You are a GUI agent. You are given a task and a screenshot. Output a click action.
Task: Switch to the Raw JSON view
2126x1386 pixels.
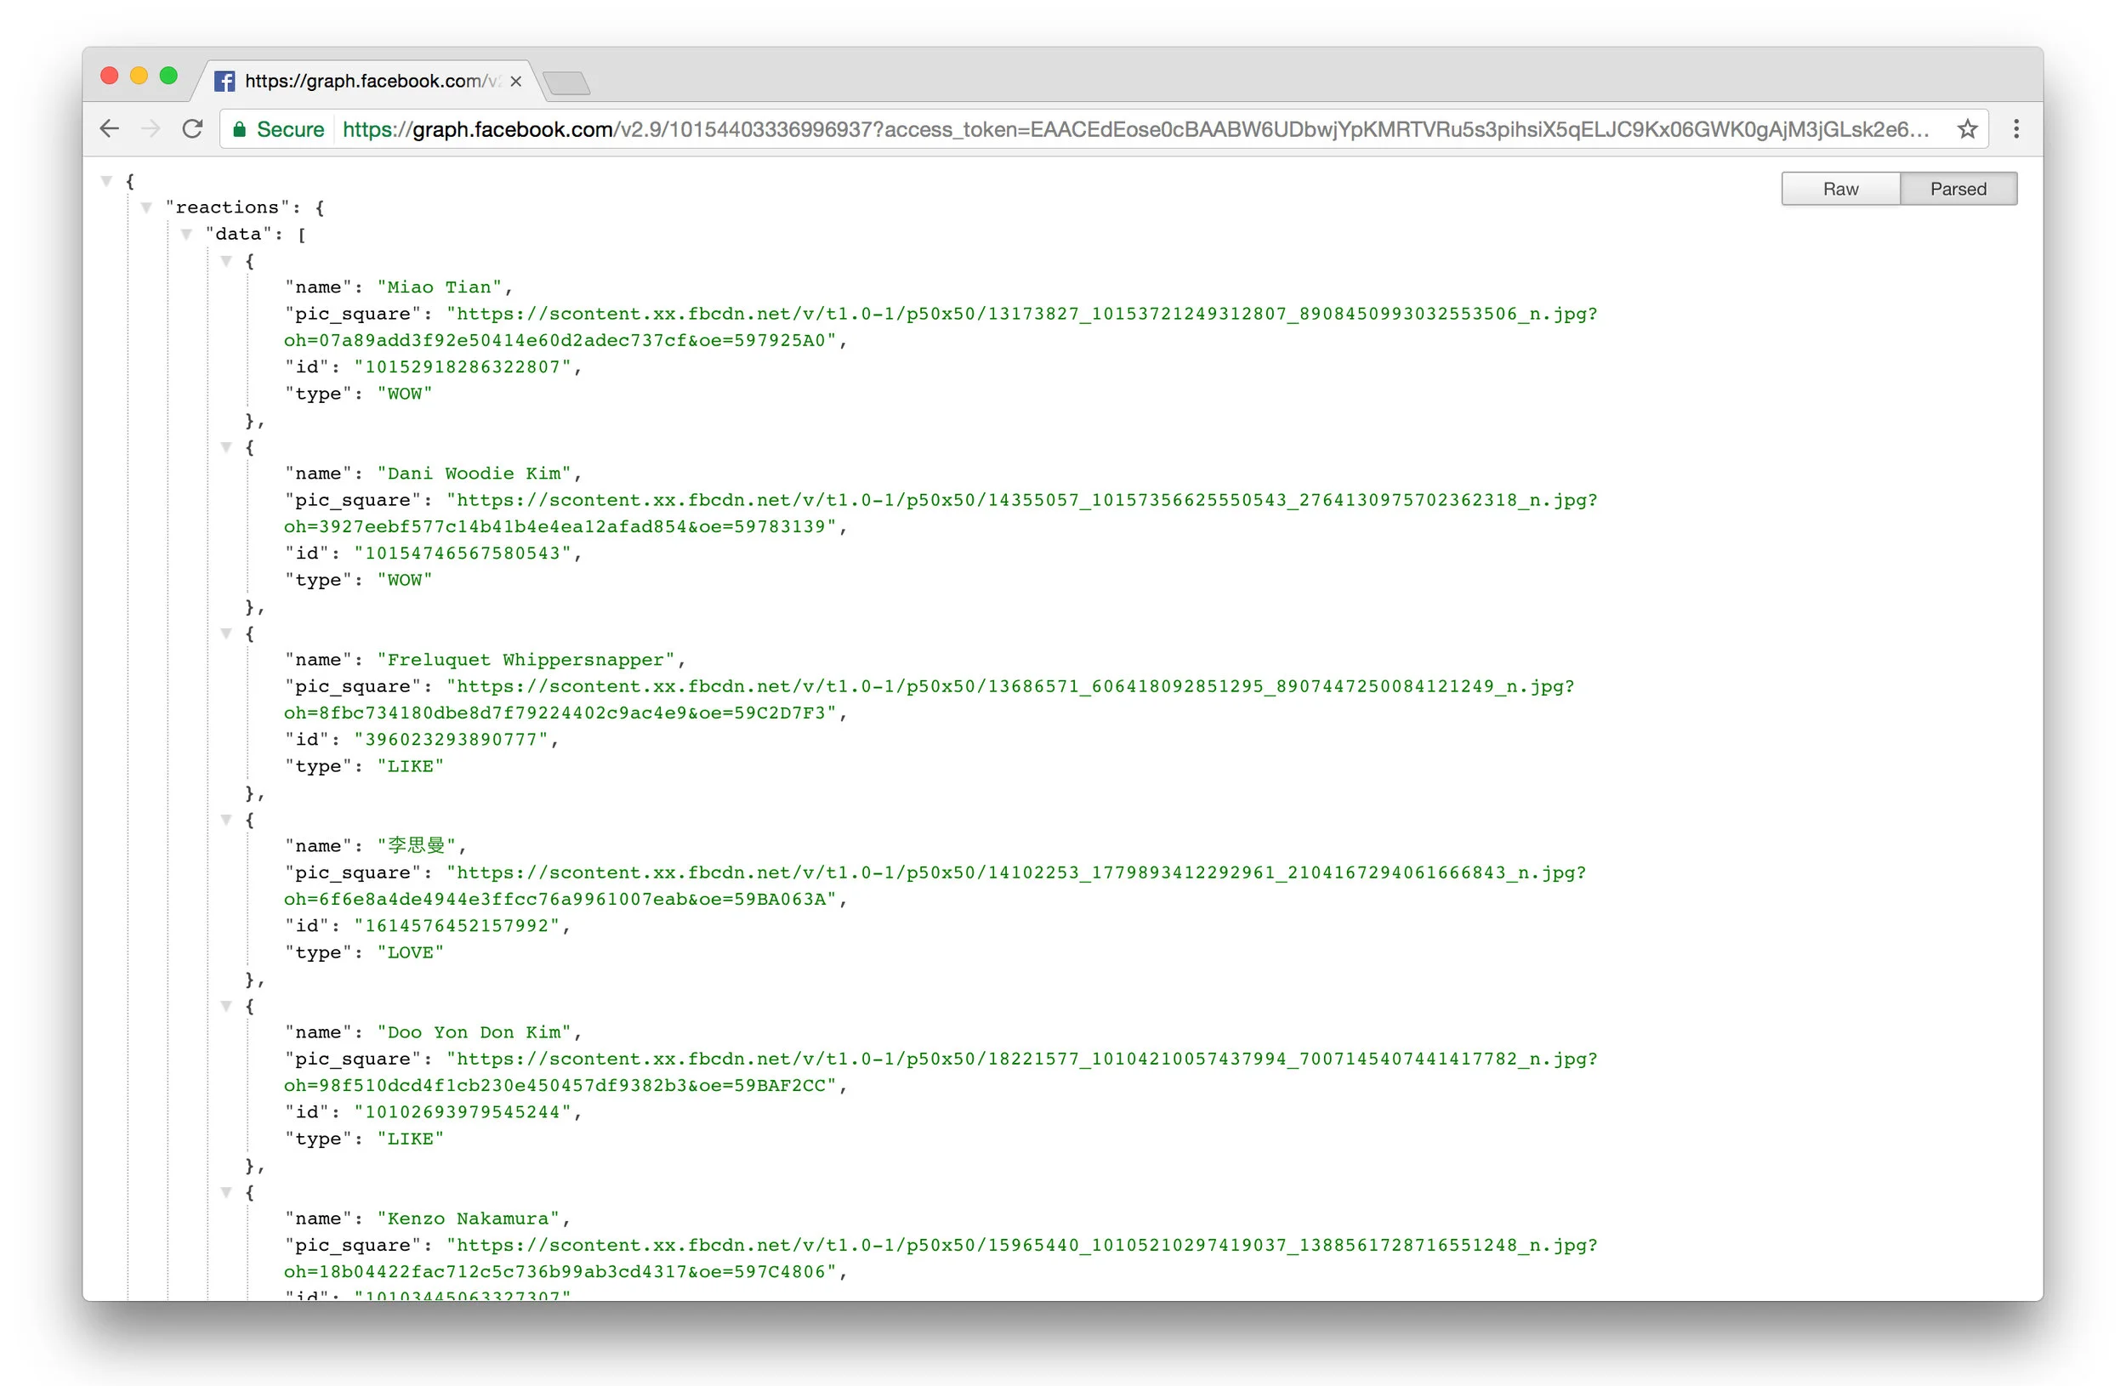coord(1840,189)
